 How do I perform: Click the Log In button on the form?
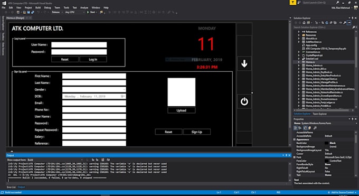point(93,59)
